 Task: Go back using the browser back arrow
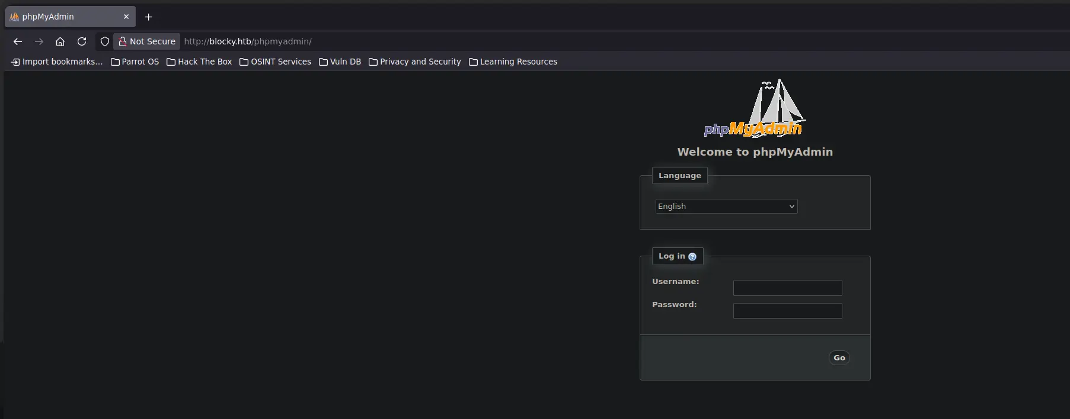tap(18, 41)
